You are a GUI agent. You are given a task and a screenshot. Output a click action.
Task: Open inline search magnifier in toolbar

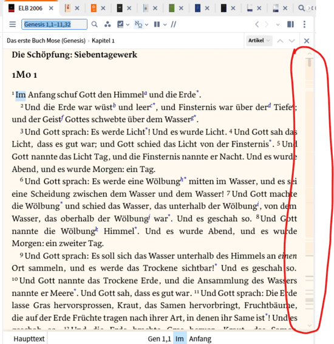point(95,24)
